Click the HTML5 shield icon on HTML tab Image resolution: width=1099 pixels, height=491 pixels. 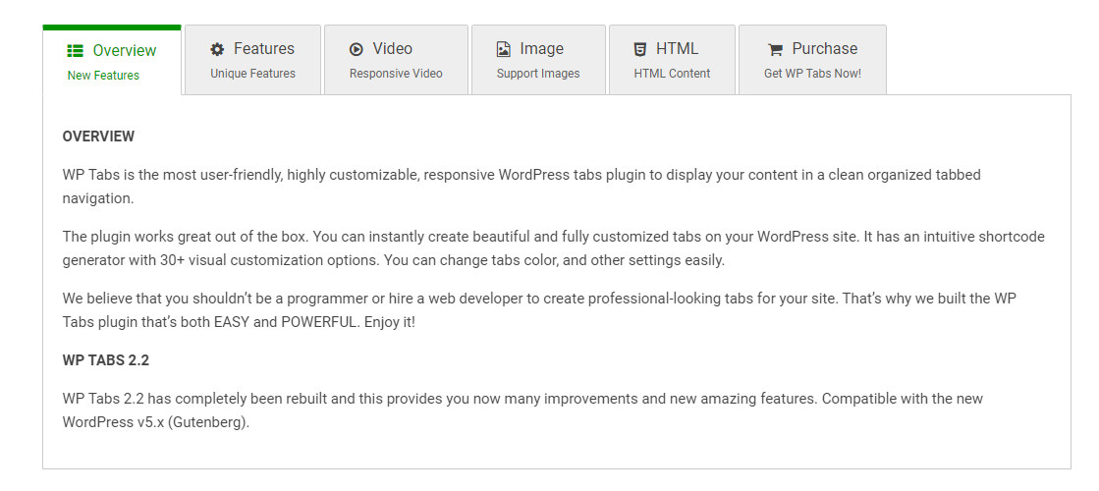640,49
